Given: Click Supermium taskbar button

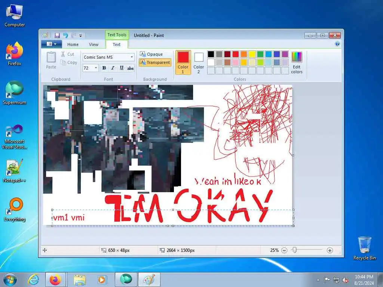Looking at the screenshot, I should click(x=126, y=280).
